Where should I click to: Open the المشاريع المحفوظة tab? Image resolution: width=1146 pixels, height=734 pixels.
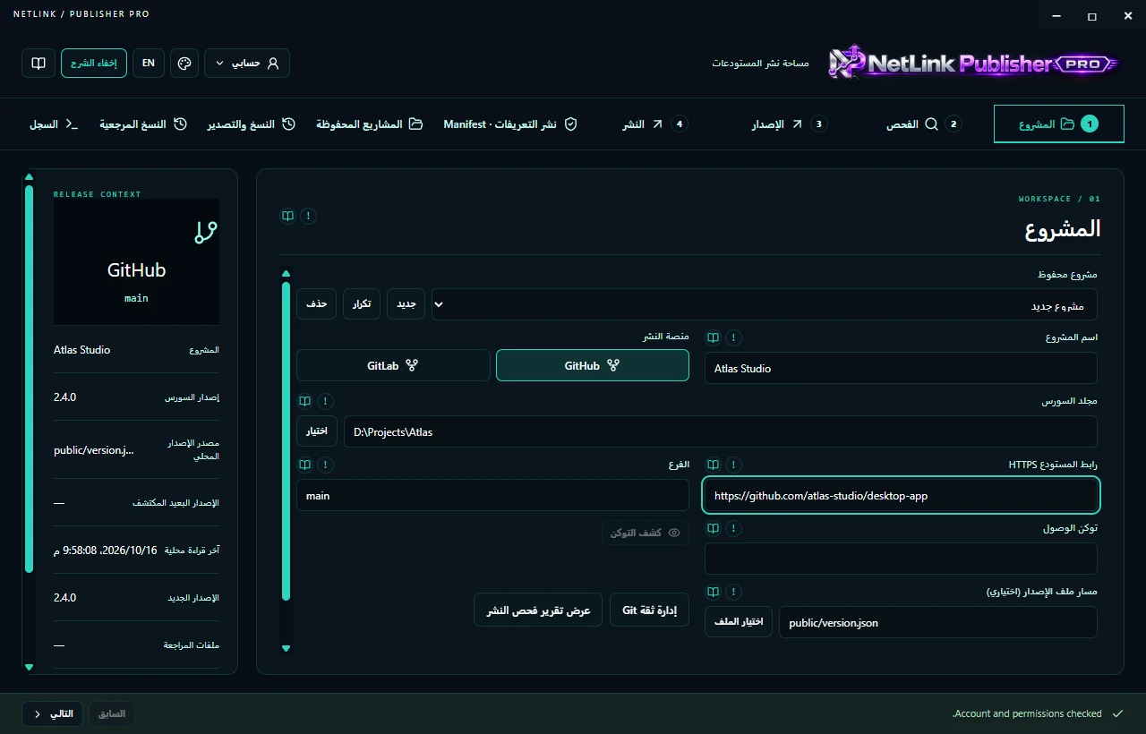point(369,124)
